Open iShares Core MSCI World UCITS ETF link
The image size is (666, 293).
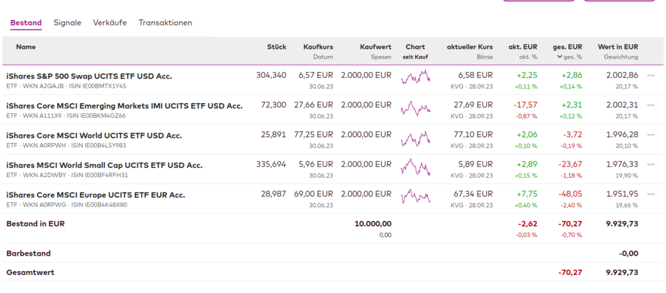pos(94,135)
